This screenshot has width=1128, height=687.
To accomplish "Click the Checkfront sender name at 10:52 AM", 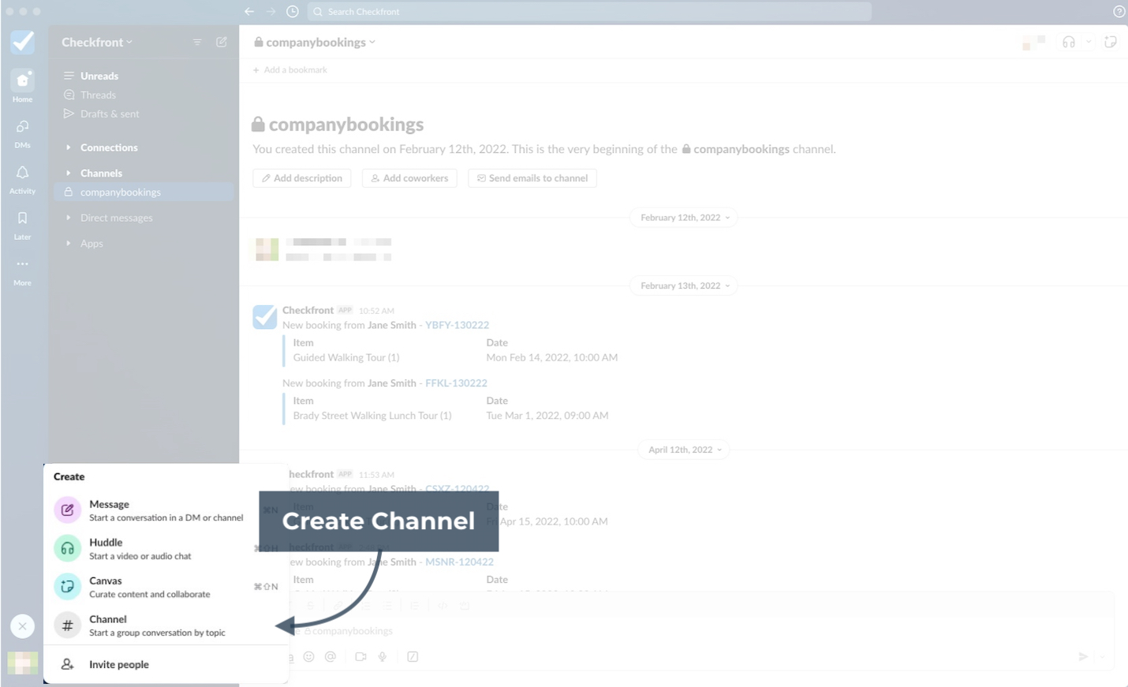I will tap(308, 310).
